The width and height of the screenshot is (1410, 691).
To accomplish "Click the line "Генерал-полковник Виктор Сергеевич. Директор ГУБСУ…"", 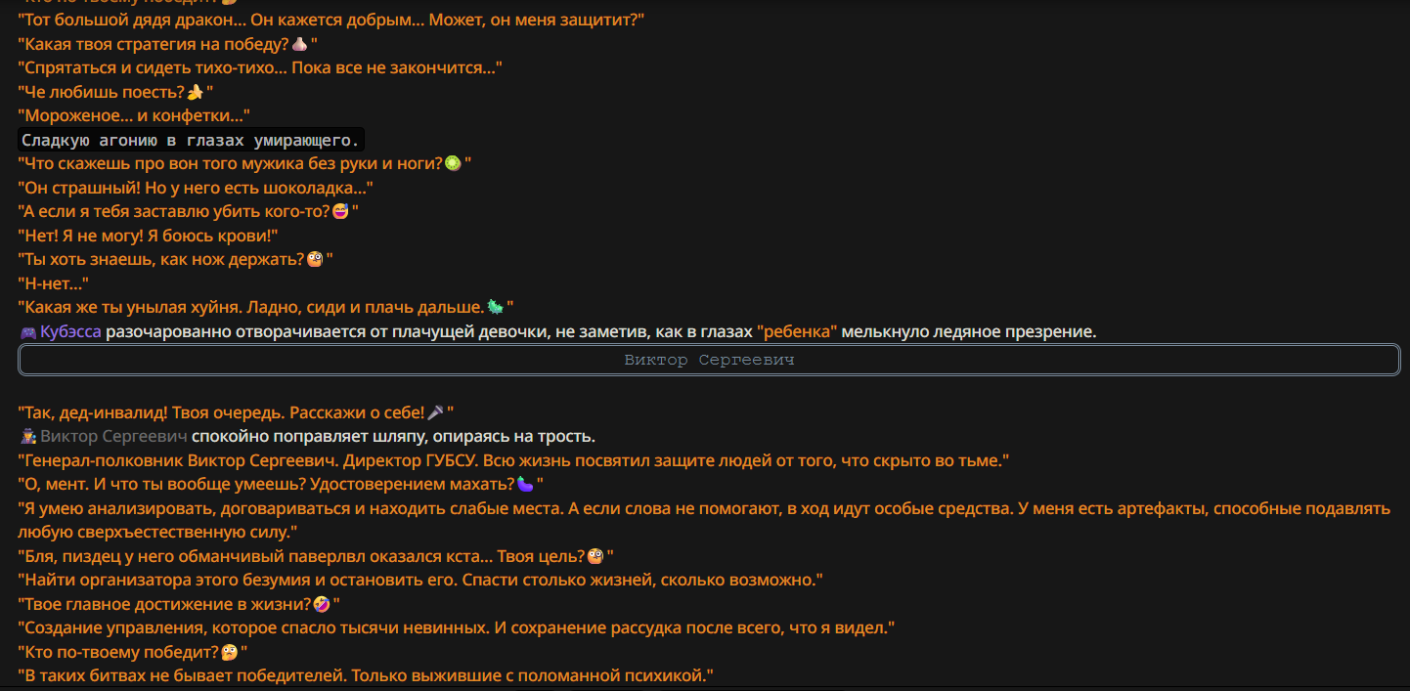I will 513,460.
